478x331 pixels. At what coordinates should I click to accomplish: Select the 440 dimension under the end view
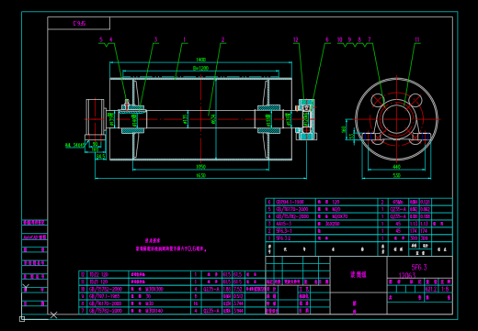(x=396, y=167)
